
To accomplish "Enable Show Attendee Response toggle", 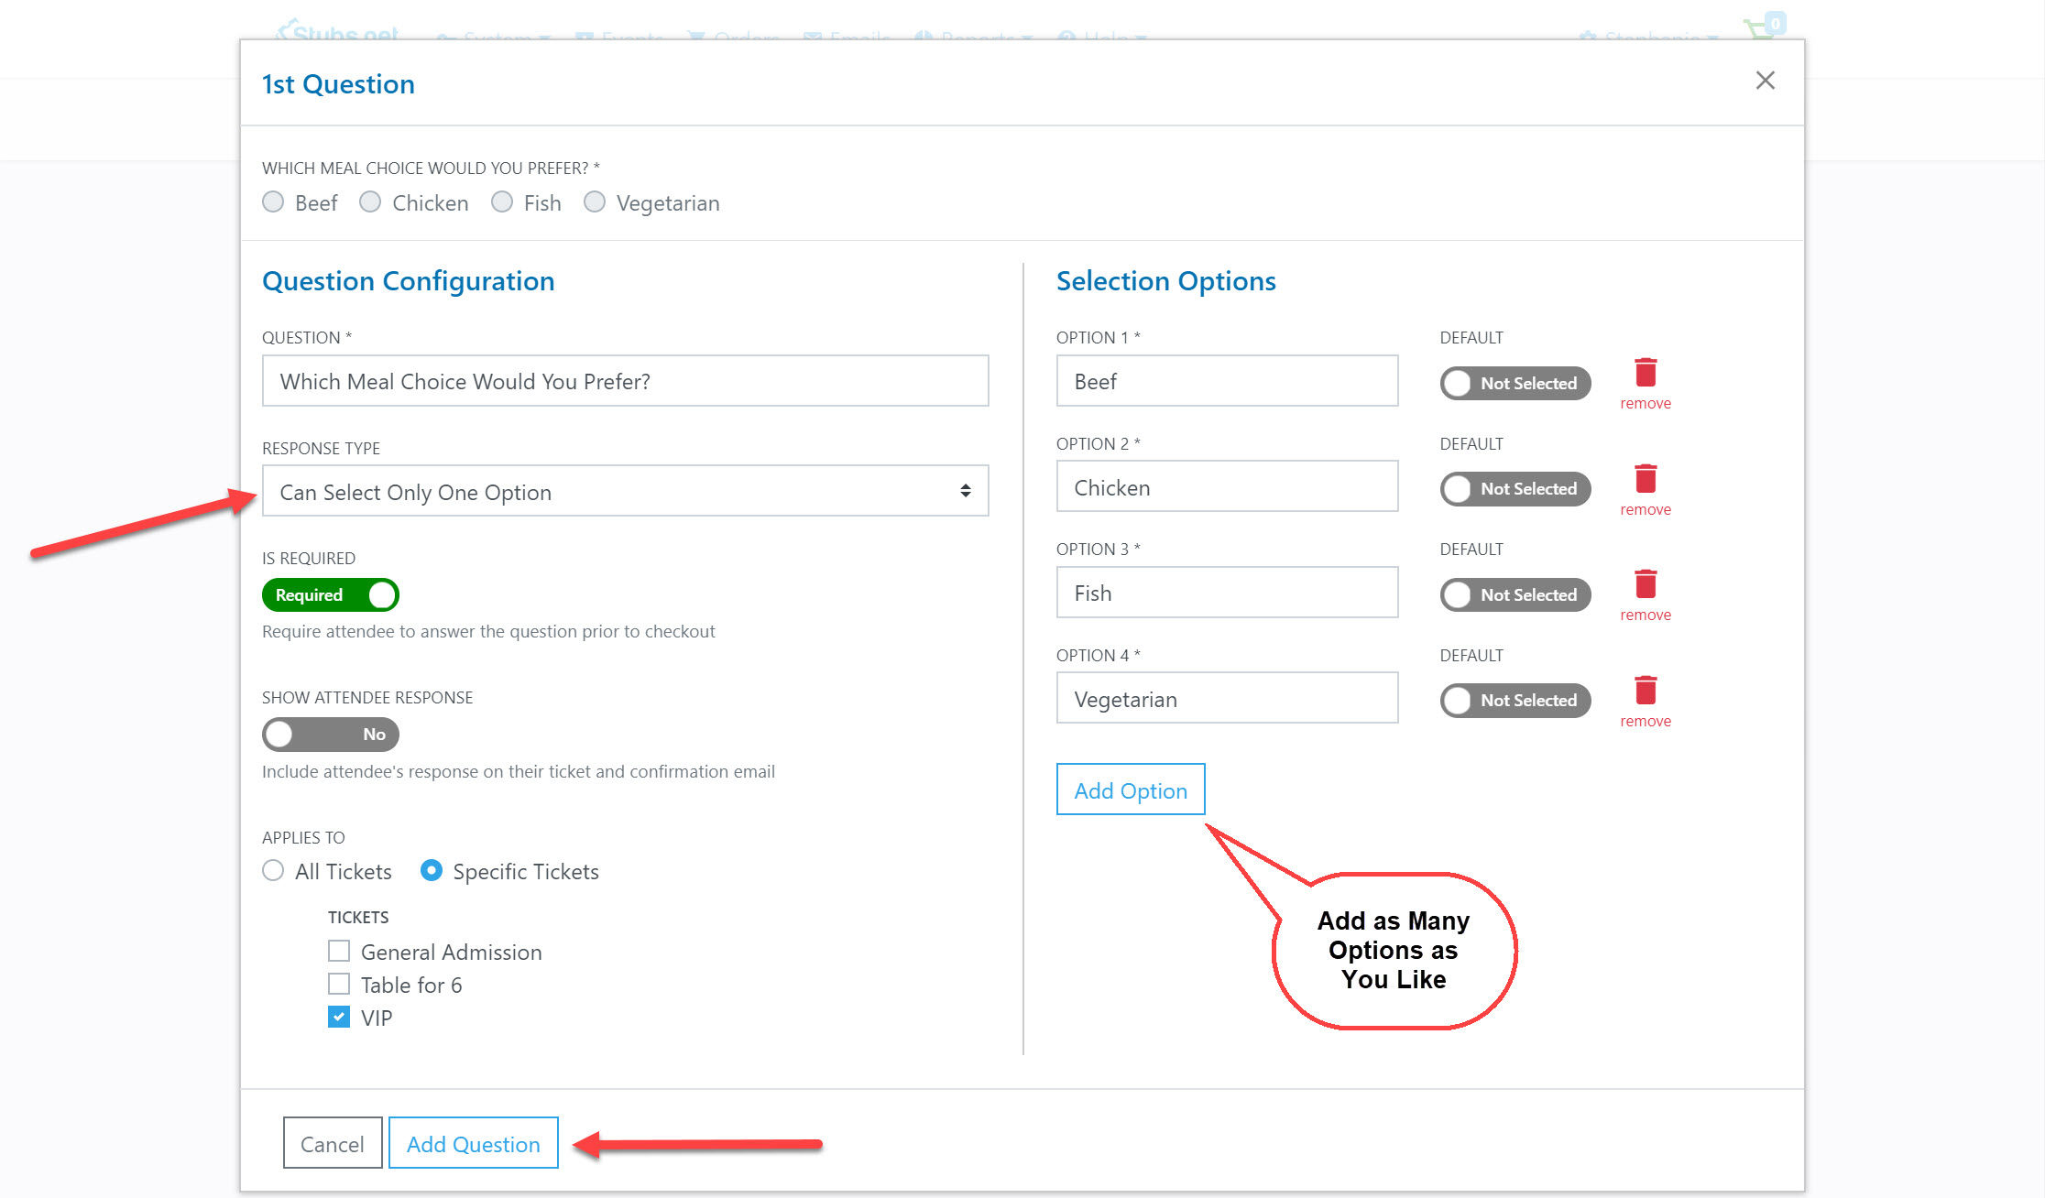I will (x=330, y=733).
